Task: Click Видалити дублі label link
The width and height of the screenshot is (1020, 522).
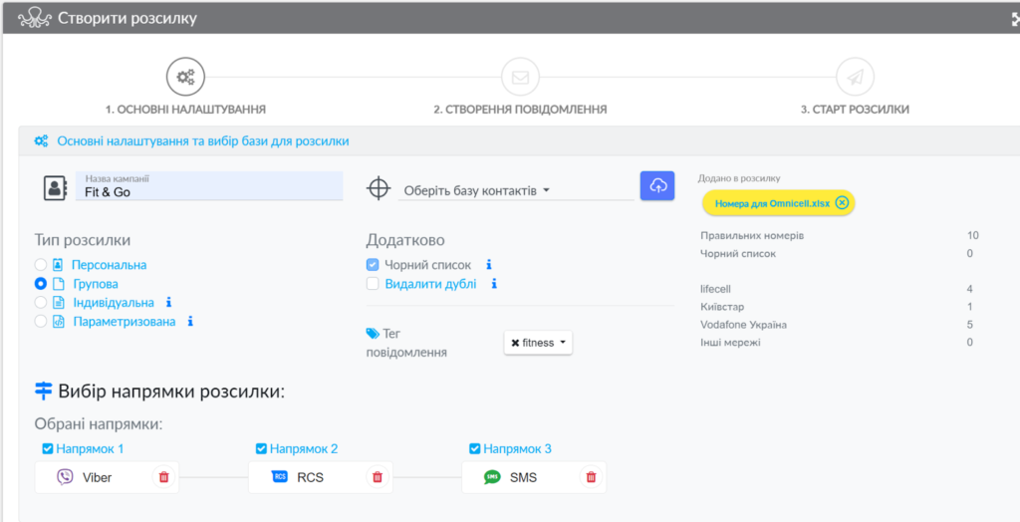Action: coord(430,284)
